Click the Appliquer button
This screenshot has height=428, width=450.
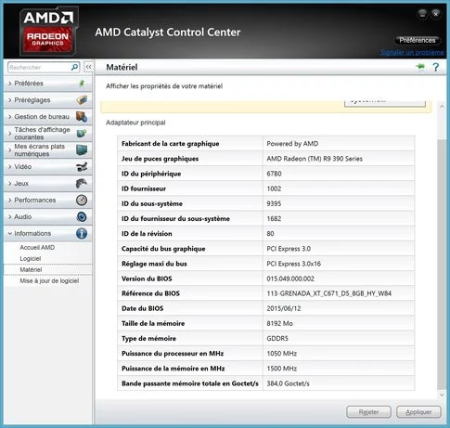418,412
